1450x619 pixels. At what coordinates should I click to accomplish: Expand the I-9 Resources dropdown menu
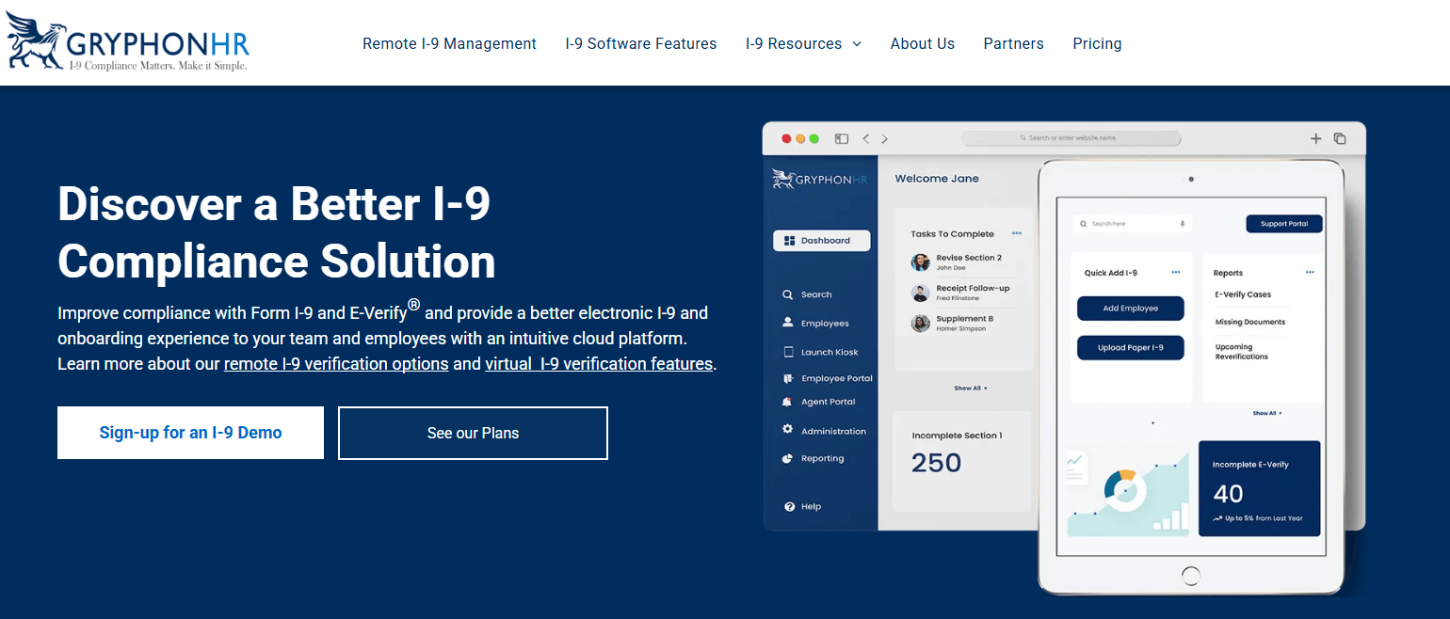tap(802, 43)
